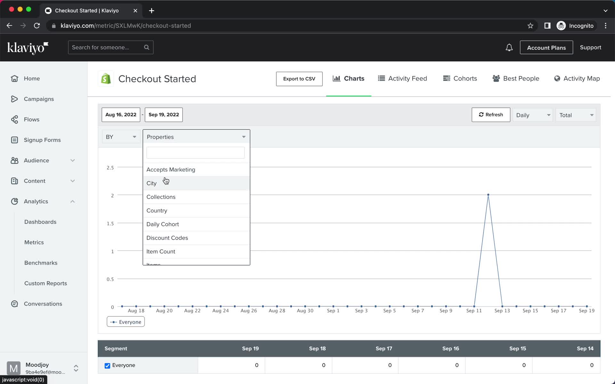
Task: Select Discount Codes property
Action: 196,238
